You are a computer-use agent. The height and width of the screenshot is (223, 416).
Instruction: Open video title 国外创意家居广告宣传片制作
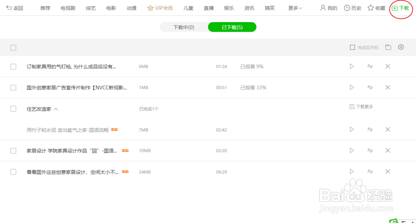(77, 88)
